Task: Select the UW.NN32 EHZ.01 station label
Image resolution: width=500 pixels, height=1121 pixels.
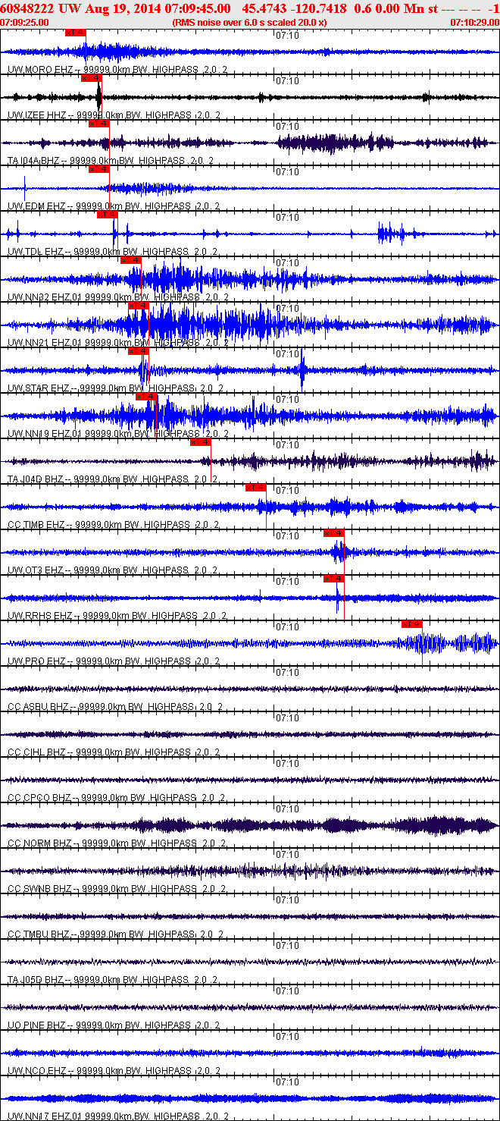Action: [x=44, y=297]
